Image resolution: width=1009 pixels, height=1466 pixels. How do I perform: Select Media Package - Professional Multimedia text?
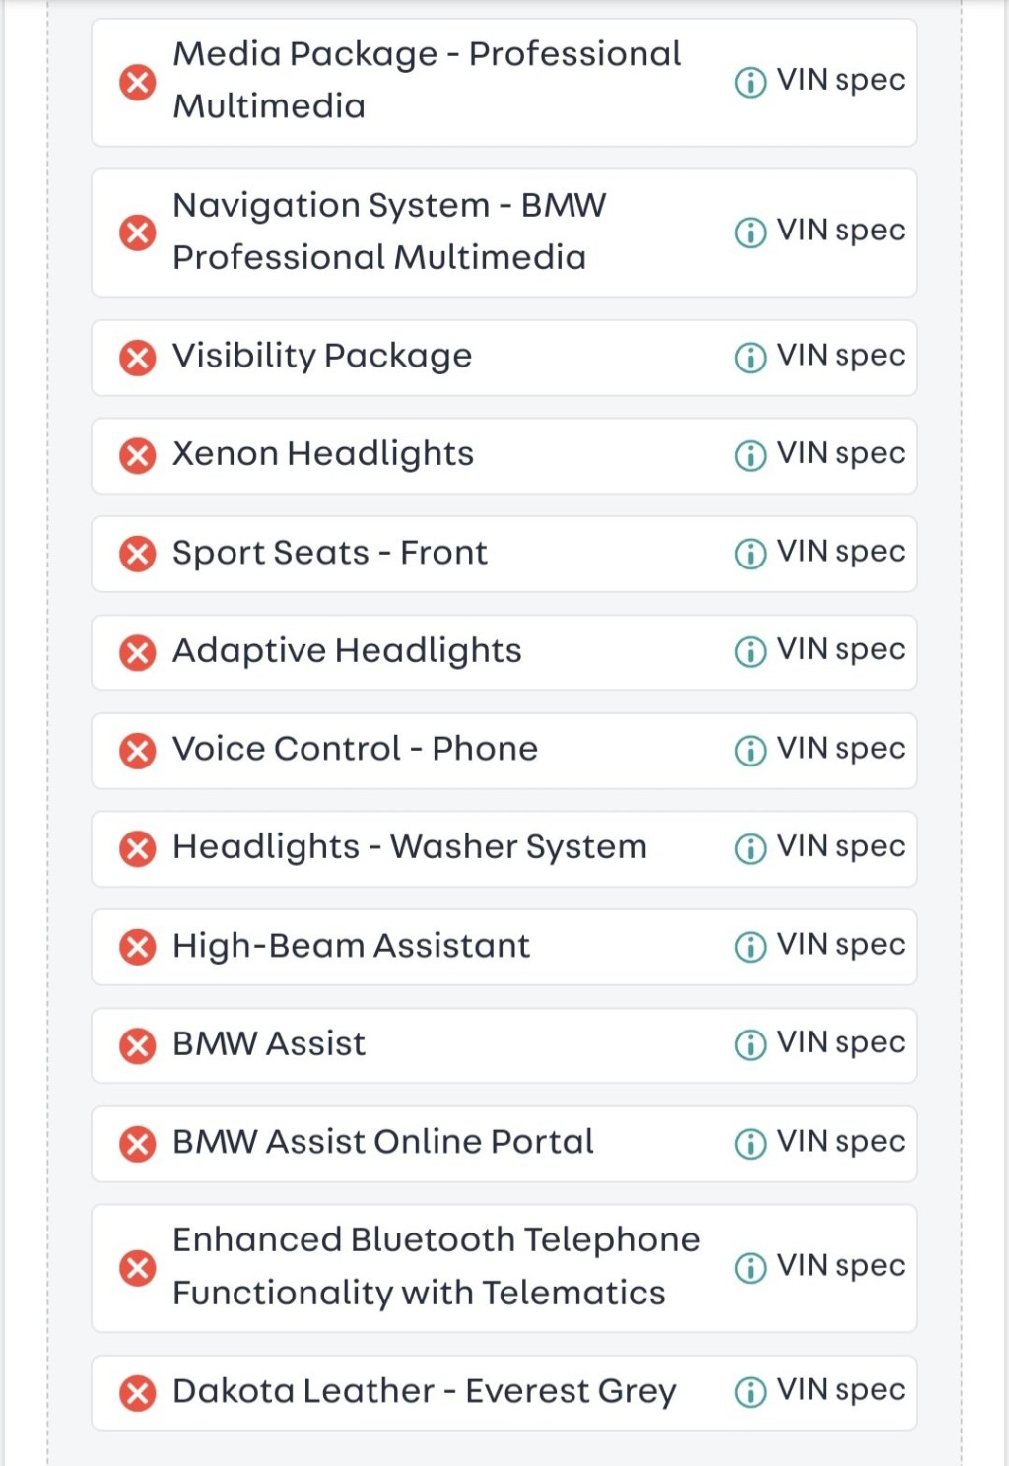click(427, 80)
